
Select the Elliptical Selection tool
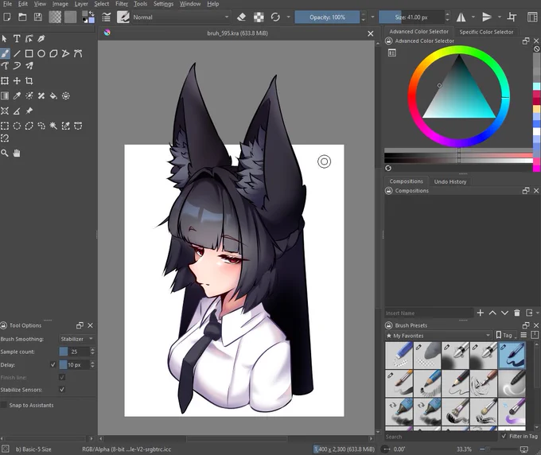pyautogui.click(x=17, y=126)
